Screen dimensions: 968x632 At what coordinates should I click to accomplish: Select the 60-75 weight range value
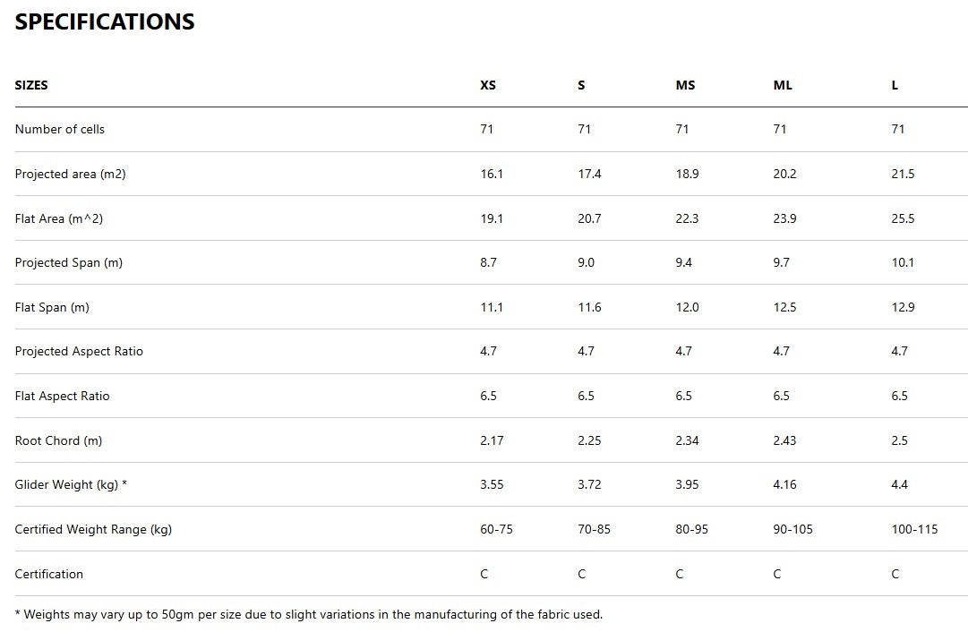[496, 529]
